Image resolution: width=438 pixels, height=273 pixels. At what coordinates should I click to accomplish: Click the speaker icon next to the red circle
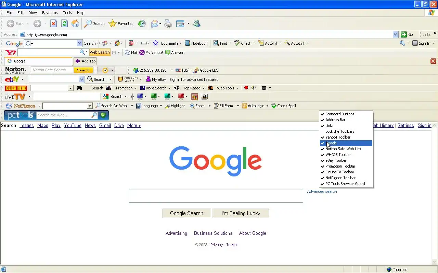(254, 88)
